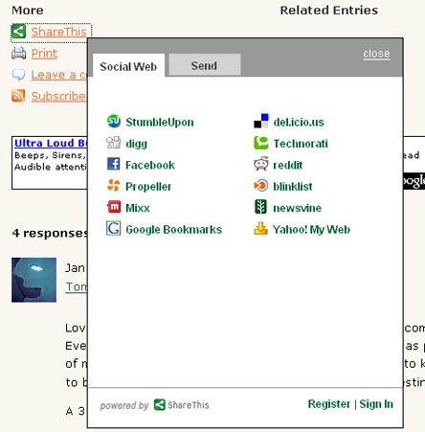Click the green commenter name link beside the avatar
The height and width of the screenshot is (432, 425).
pos(76,286)
